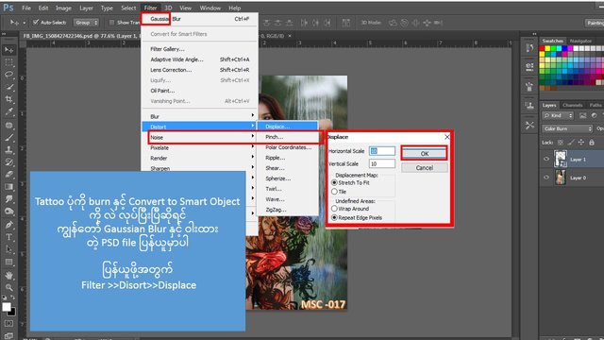This screenshot has height=340, width=604.
Task: Select the Rectangular Marquee tool
Action: 8,62
